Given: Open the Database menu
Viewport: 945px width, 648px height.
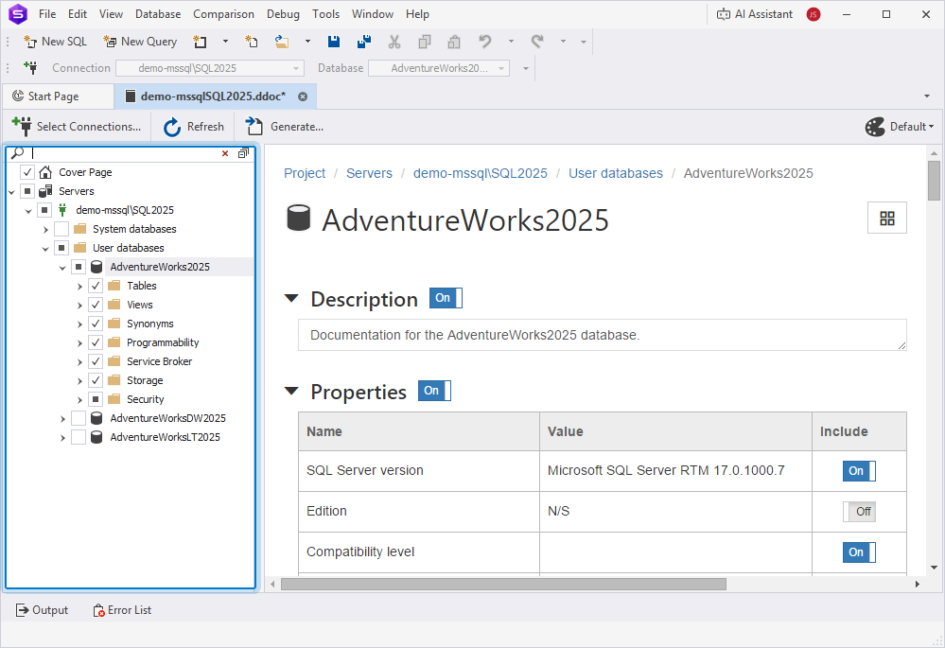Looking at the screenshot, I should click(x=158, y=14).
